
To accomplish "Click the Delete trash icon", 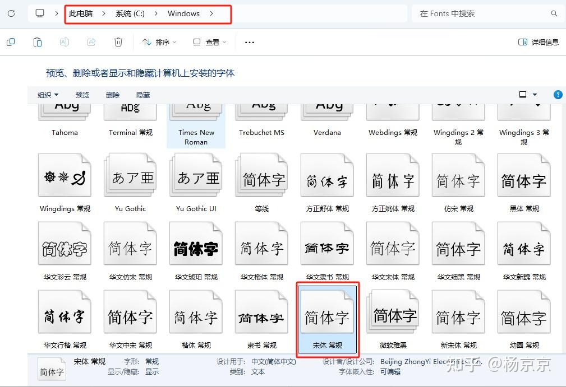I will coord(118,41).
